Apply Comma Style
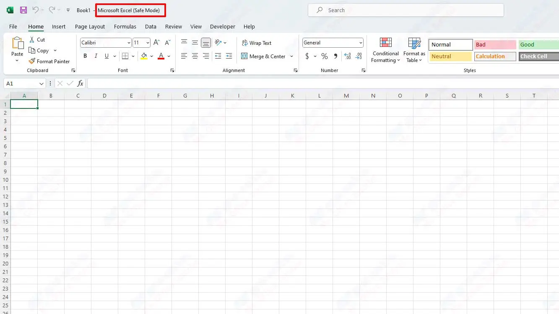The image size is (559, 314). [335, 56]
